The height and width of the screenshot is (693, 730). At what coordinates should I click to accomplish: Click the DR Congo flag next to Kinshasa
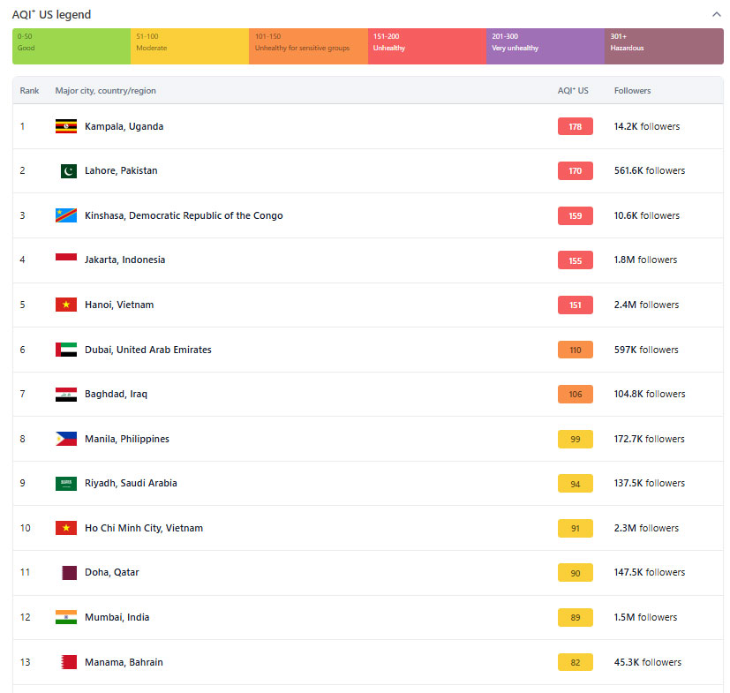(65, 215)
